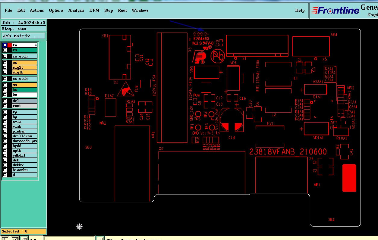378x240 pixels.
Task: Click the datum origin wheel marker on canvas
Action: [79, 226]
